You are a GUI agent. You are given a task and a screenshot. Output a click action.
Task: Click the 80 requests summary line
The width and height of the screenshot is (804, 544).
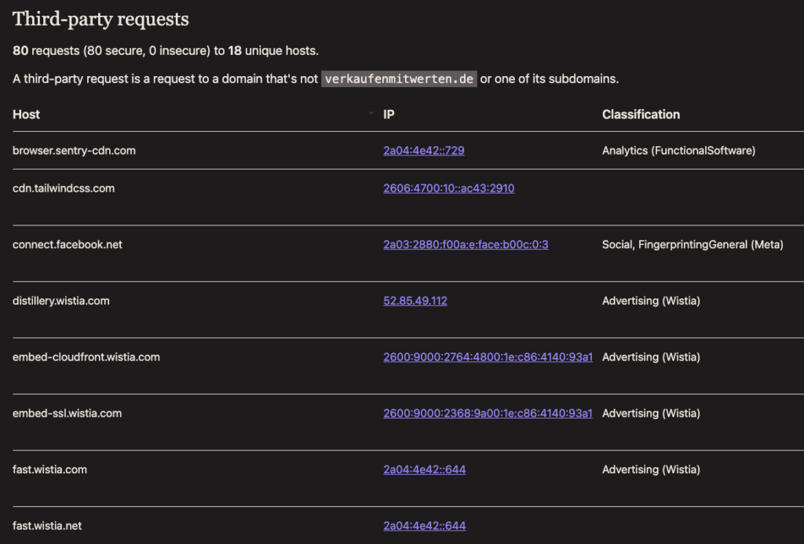point(166,51)
